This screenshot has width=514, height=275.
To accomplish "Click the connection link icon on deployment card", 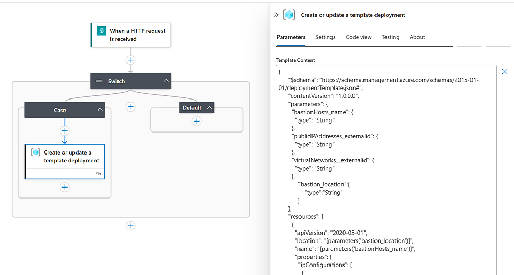I will 99,174.
